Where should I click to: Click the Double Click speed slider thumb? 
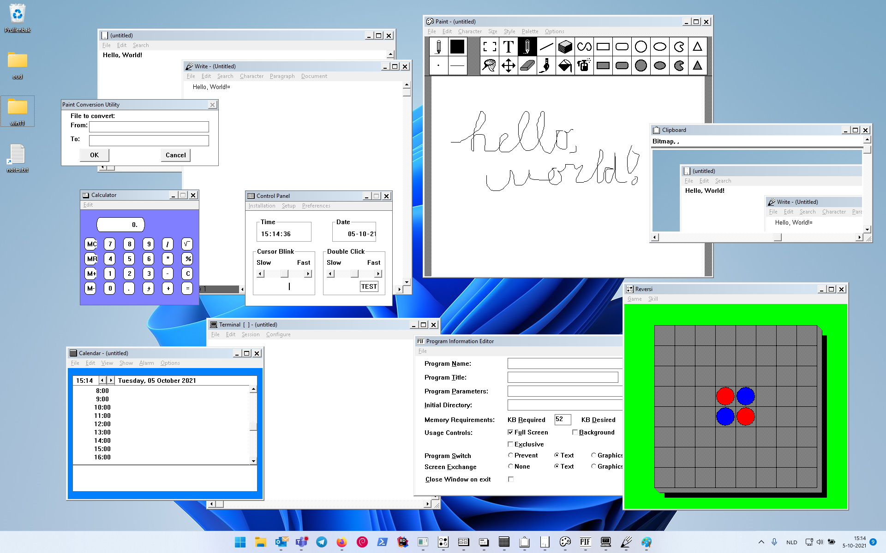(354, 274)
